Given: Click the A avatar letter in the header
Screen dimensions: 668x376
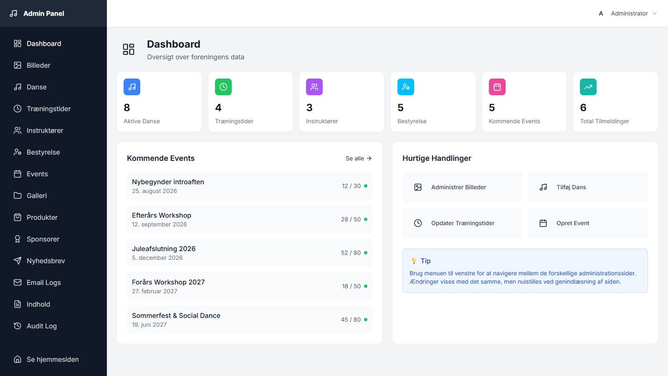Looking at the screenshot, I should tap(601, 13).
